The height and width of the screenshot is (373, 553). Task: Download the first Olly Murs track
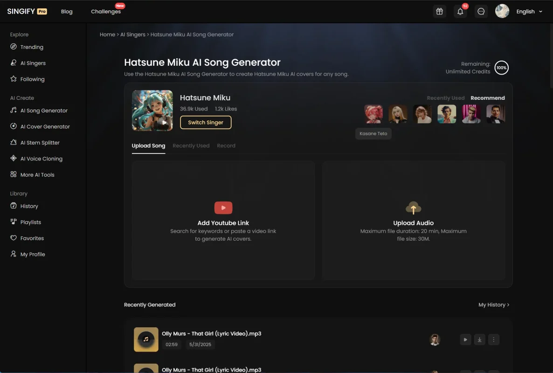tap(479, 339)
